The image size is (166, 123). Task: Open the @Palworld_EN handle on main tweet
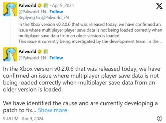click(32, 58)
